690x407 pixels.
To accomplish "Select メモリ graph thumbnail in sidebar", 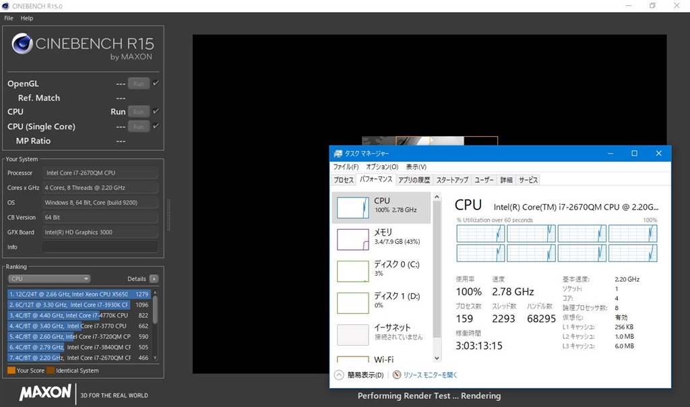I will [353, 239].
